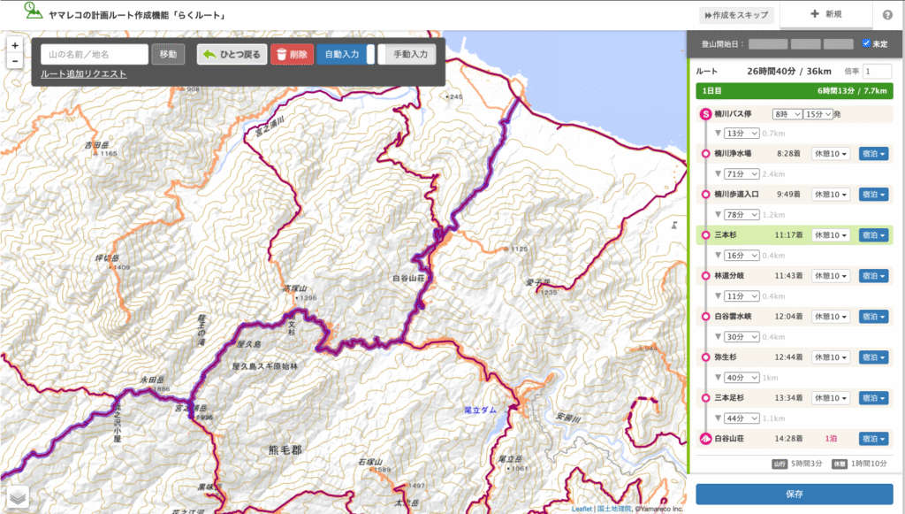This screenshot has height=514, width=905.
Task: Focus the 倍率 multiplier field
Action: pyautogui.click(x=877, y=71)
